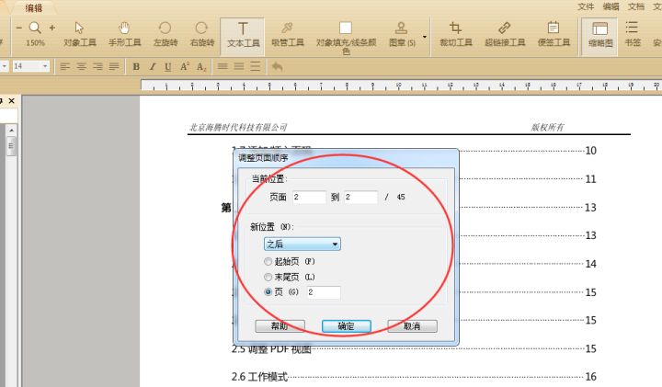Select the Hyperlink tool (超链接工具)

click(505, 34)
